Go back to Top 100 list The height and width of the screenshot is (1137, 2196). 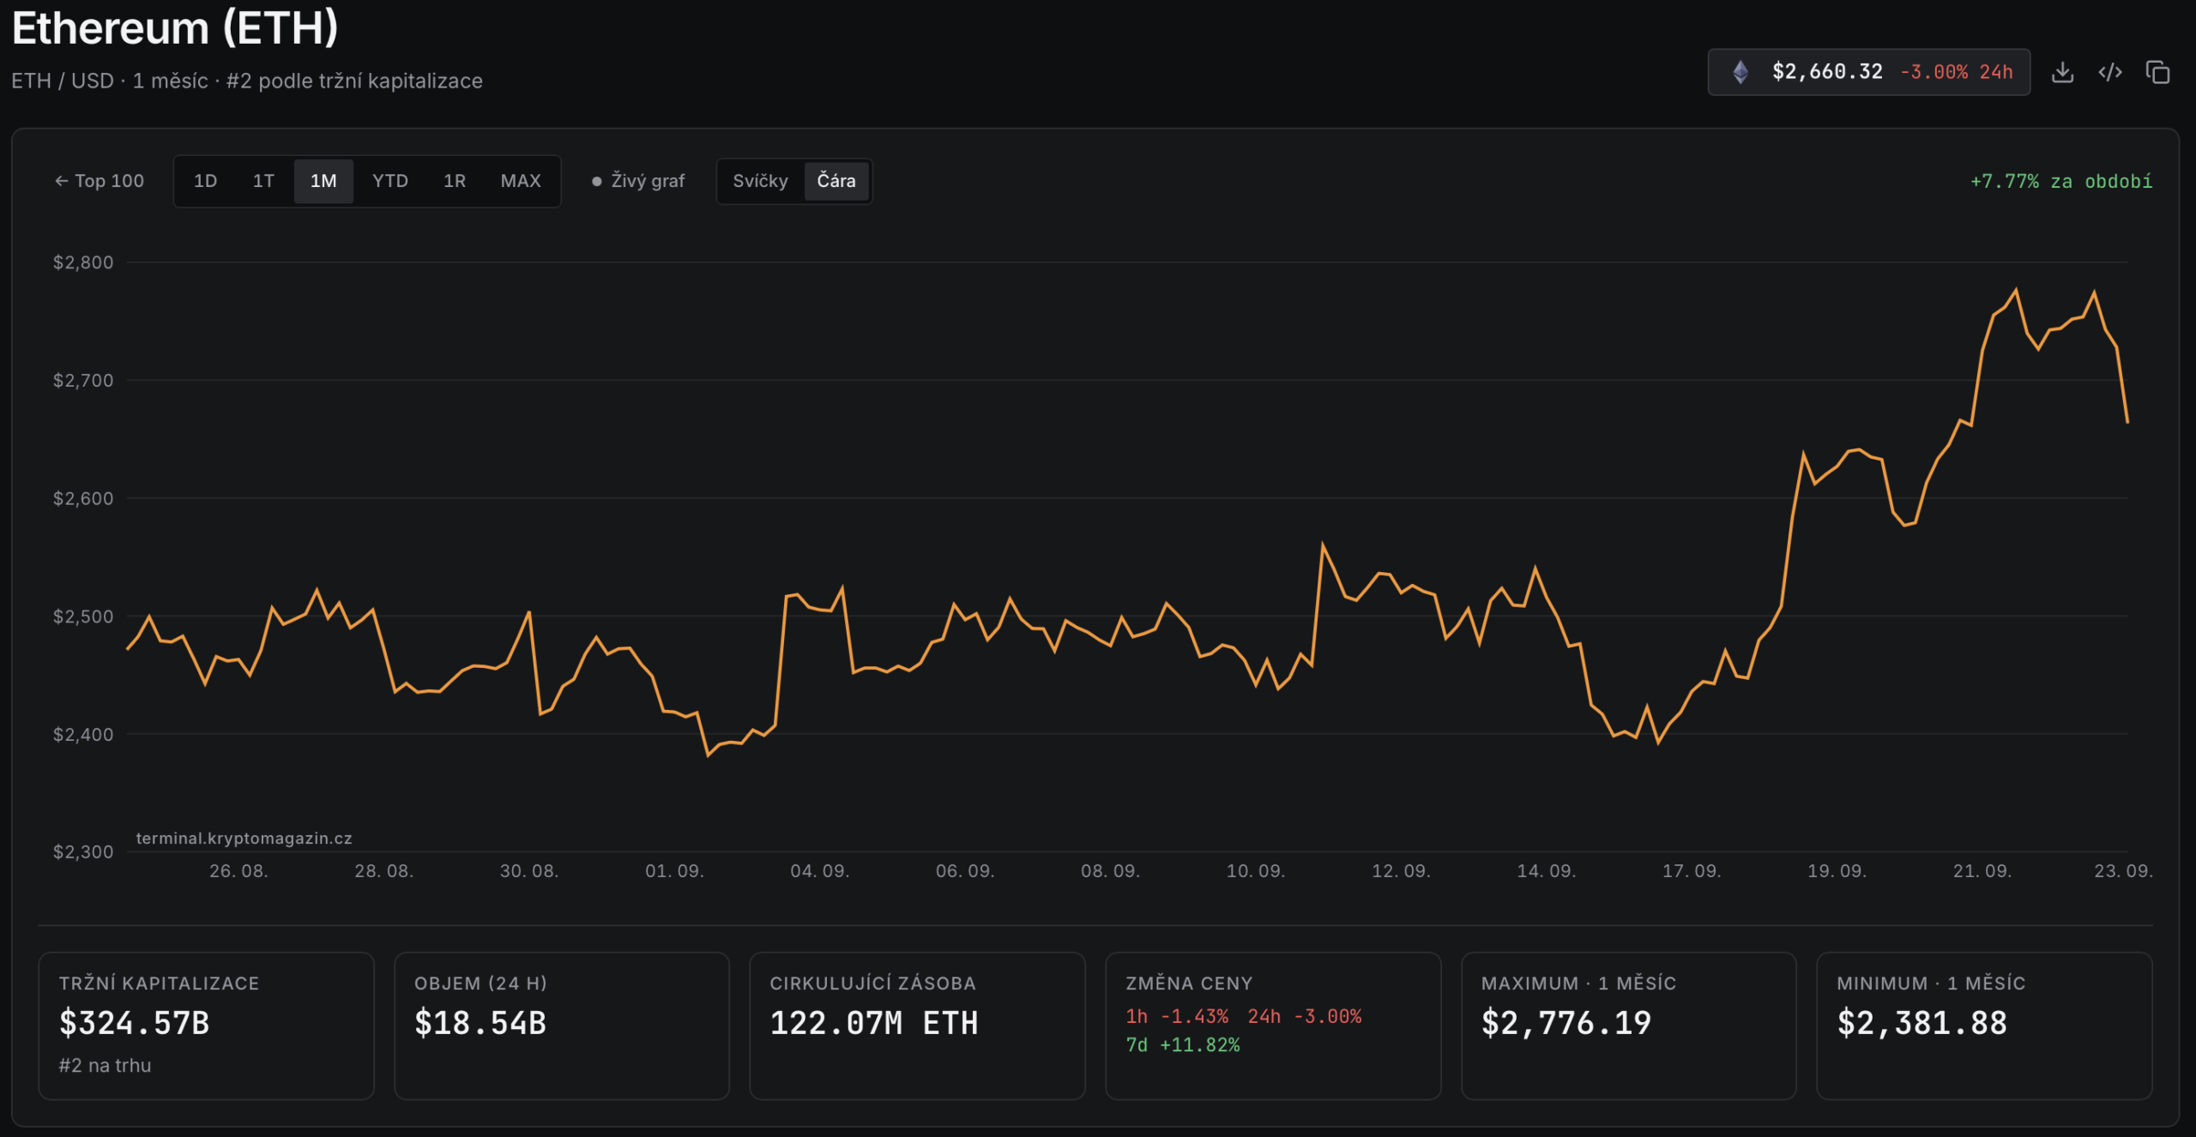pyautogui.click(x=100, y=181)
